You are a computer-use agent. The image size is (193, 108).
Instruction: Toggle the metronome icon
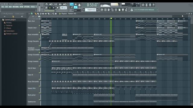point(46,4)
